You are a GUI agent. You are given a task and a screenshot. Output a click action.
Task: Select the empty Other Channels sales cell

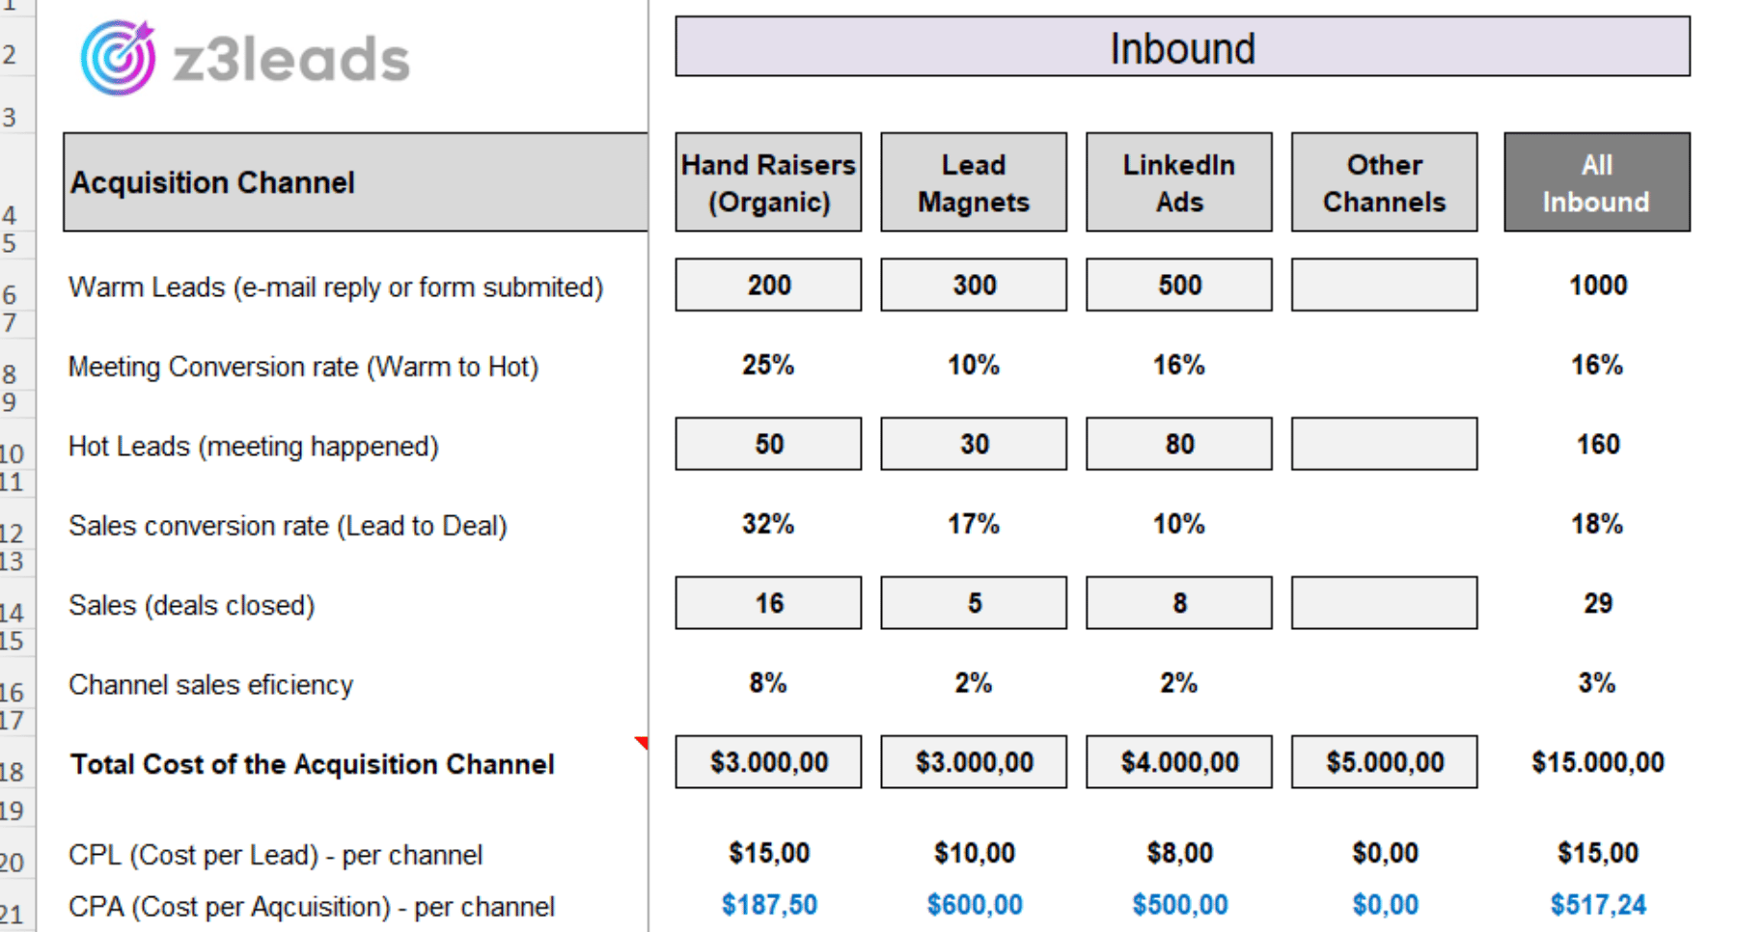click(x=1384, y=603)
